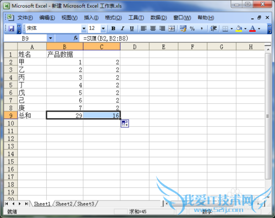Viewport: 275px width, 218px height.
Task: Select row 9 header
Action: point(10,115)
